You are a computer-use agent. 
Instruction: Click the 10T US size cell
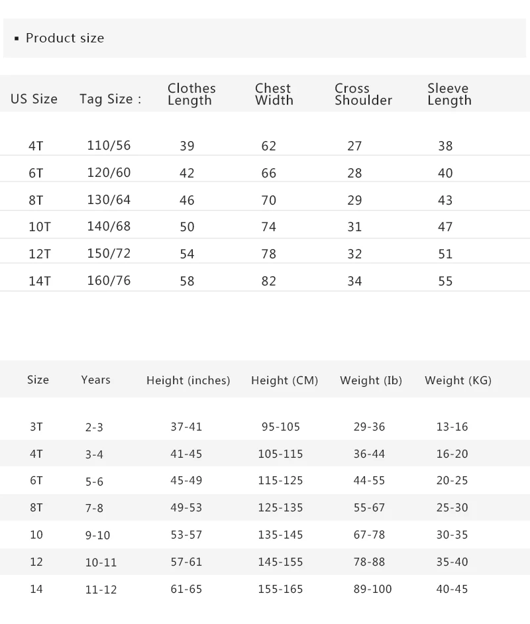(39, 227)
